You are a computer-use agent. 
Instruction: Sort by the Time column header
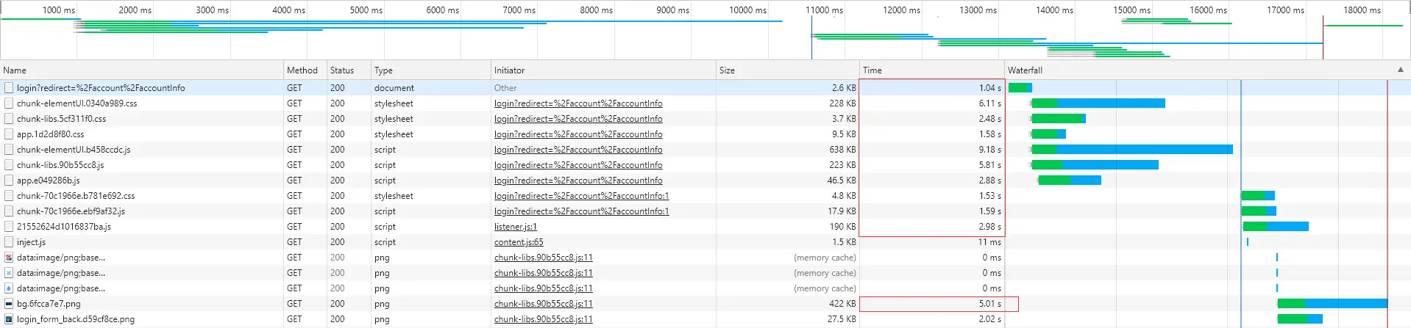(x=931, y=70)
